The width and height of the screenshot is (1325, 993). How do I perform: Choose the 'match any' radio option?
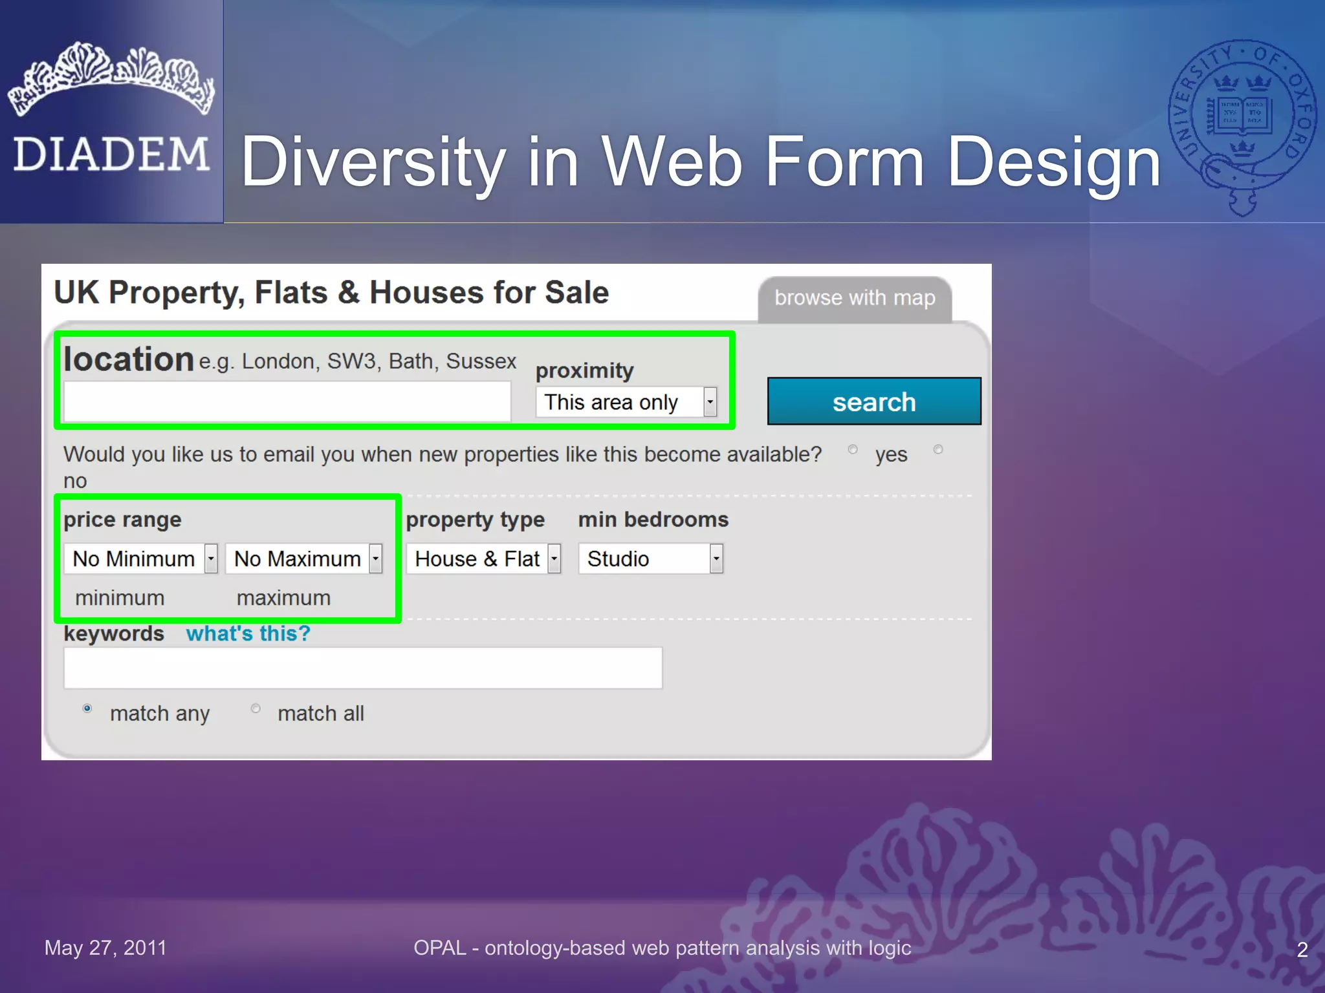coord(87,709)
